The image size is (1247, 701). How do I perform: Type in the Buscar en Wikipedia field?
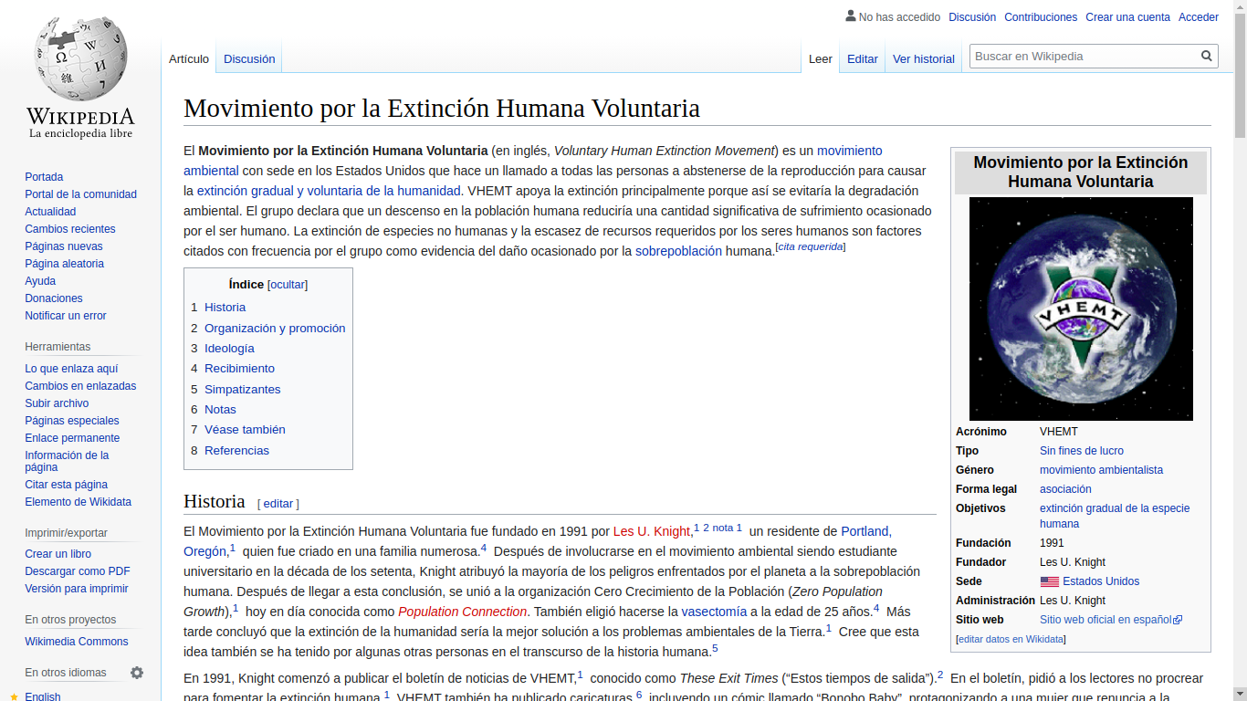1084,57
